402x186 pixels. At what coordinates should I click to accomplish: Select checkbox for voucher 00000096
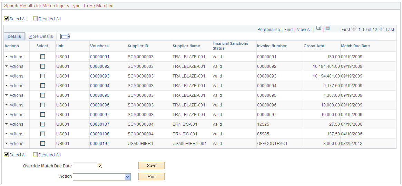click(x=42, y=105)
